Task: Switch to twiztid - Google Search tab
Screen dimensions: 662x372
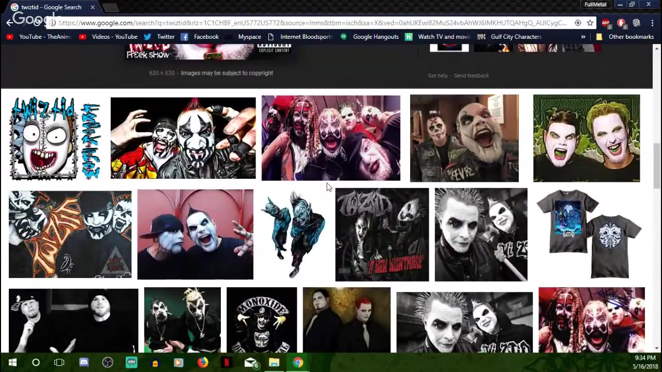Action: point(52,7)
